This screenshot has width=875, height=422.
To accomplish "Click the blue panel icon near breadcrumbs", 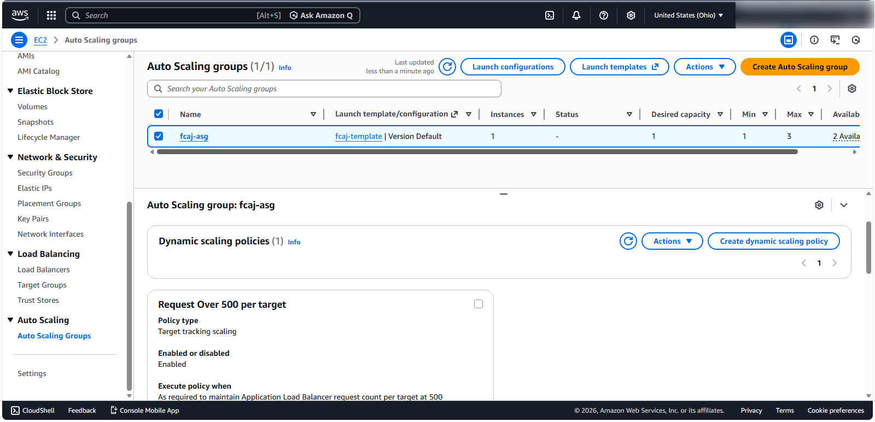I will tap(789, 40).
